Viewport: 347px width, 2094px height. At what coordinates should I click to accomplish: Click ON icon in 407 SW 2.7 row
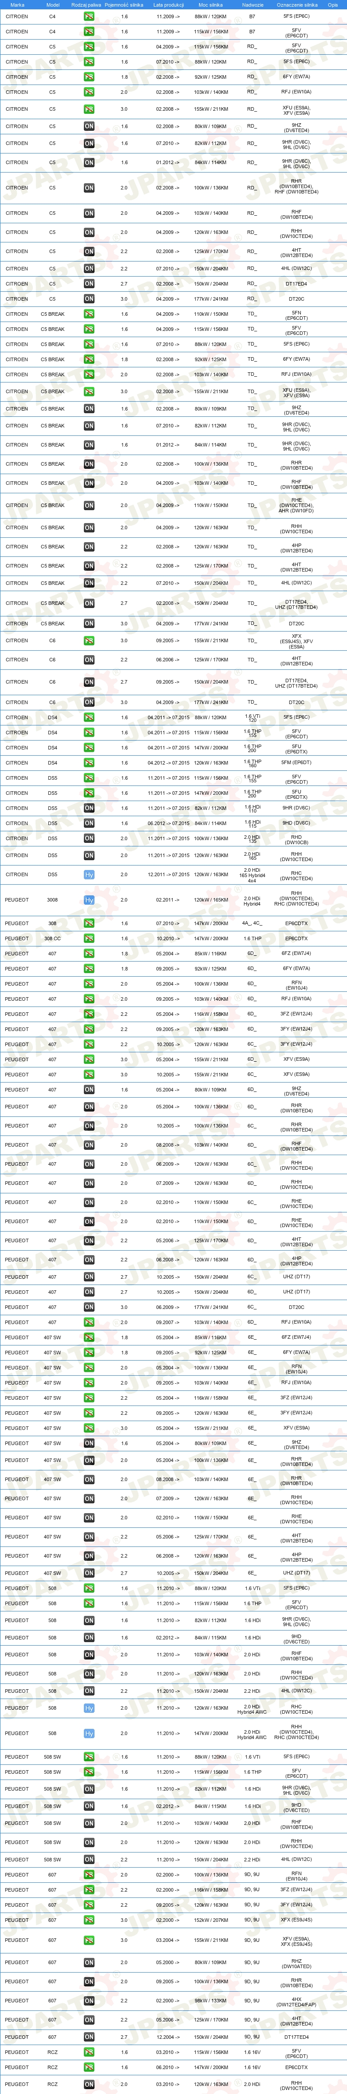pos(89,1573)
